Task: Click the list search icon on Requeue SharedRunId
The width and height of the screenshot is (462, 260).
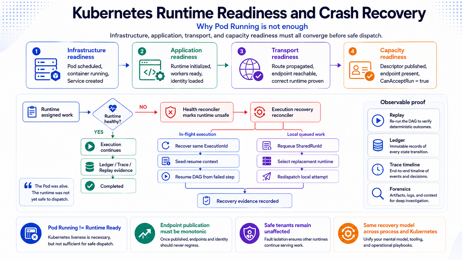Action: (x=267, y=146)
